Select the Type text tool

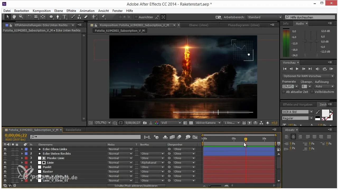[64, 17]
